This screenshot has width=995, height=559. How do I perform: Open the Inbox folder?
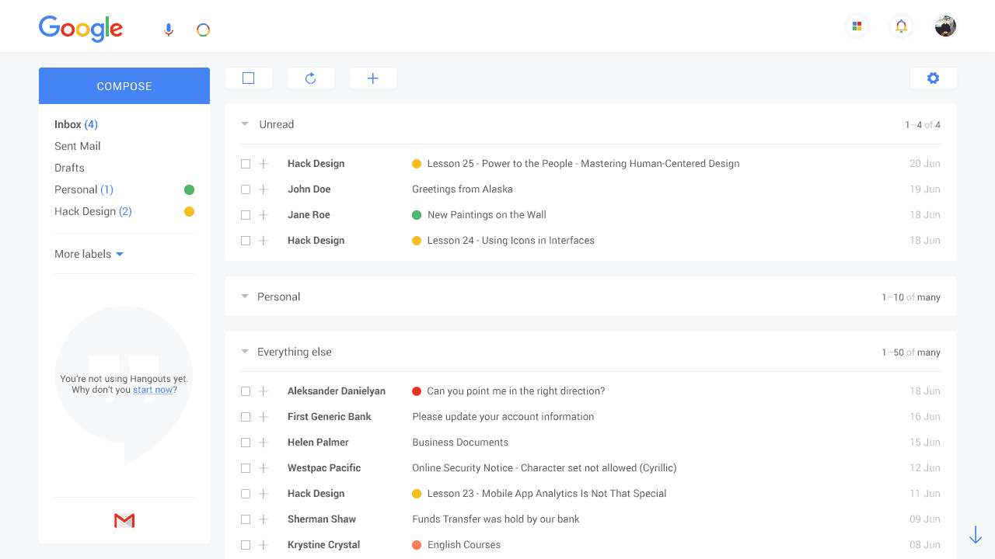(67, 124)
